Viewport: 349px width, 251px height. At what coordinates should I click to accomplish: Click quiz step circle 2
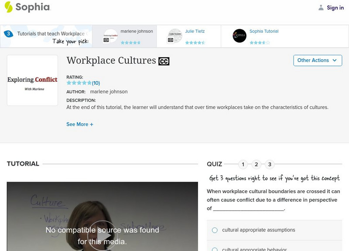[257, 164]
